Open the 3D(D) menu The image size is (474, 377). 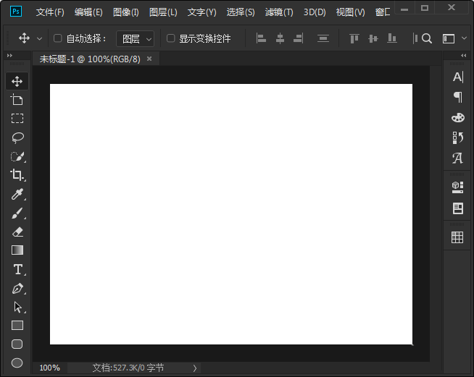pyautogui.click(x=315, y=12)
